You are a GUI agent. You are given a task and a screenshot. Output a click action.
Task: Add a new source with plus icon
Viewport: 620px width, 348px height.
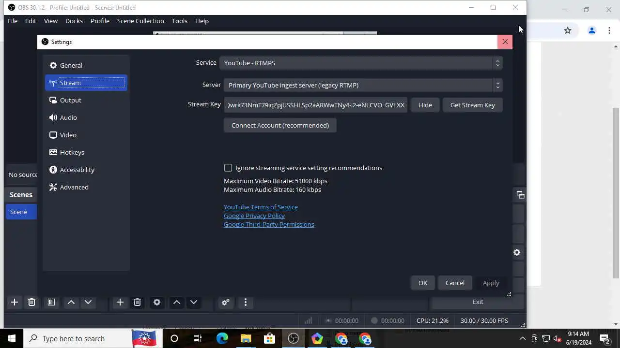pos(120,302)
